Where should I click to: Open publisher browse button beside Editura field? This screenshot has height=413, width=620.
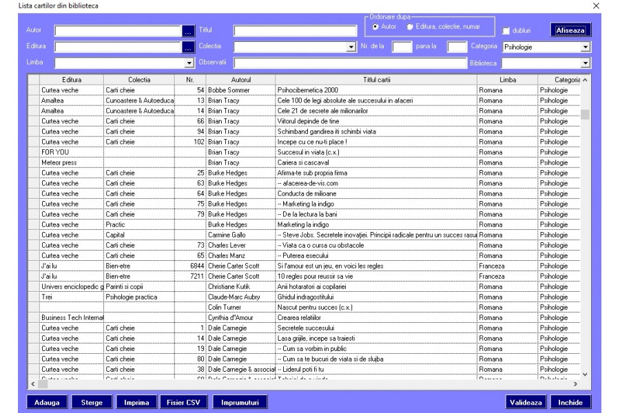[188, 47]
